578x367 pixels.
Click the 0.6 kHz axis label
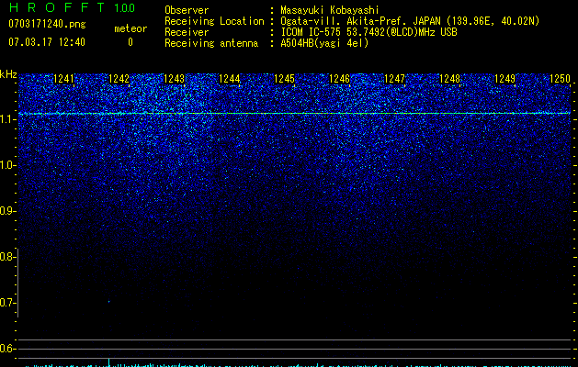7,349
